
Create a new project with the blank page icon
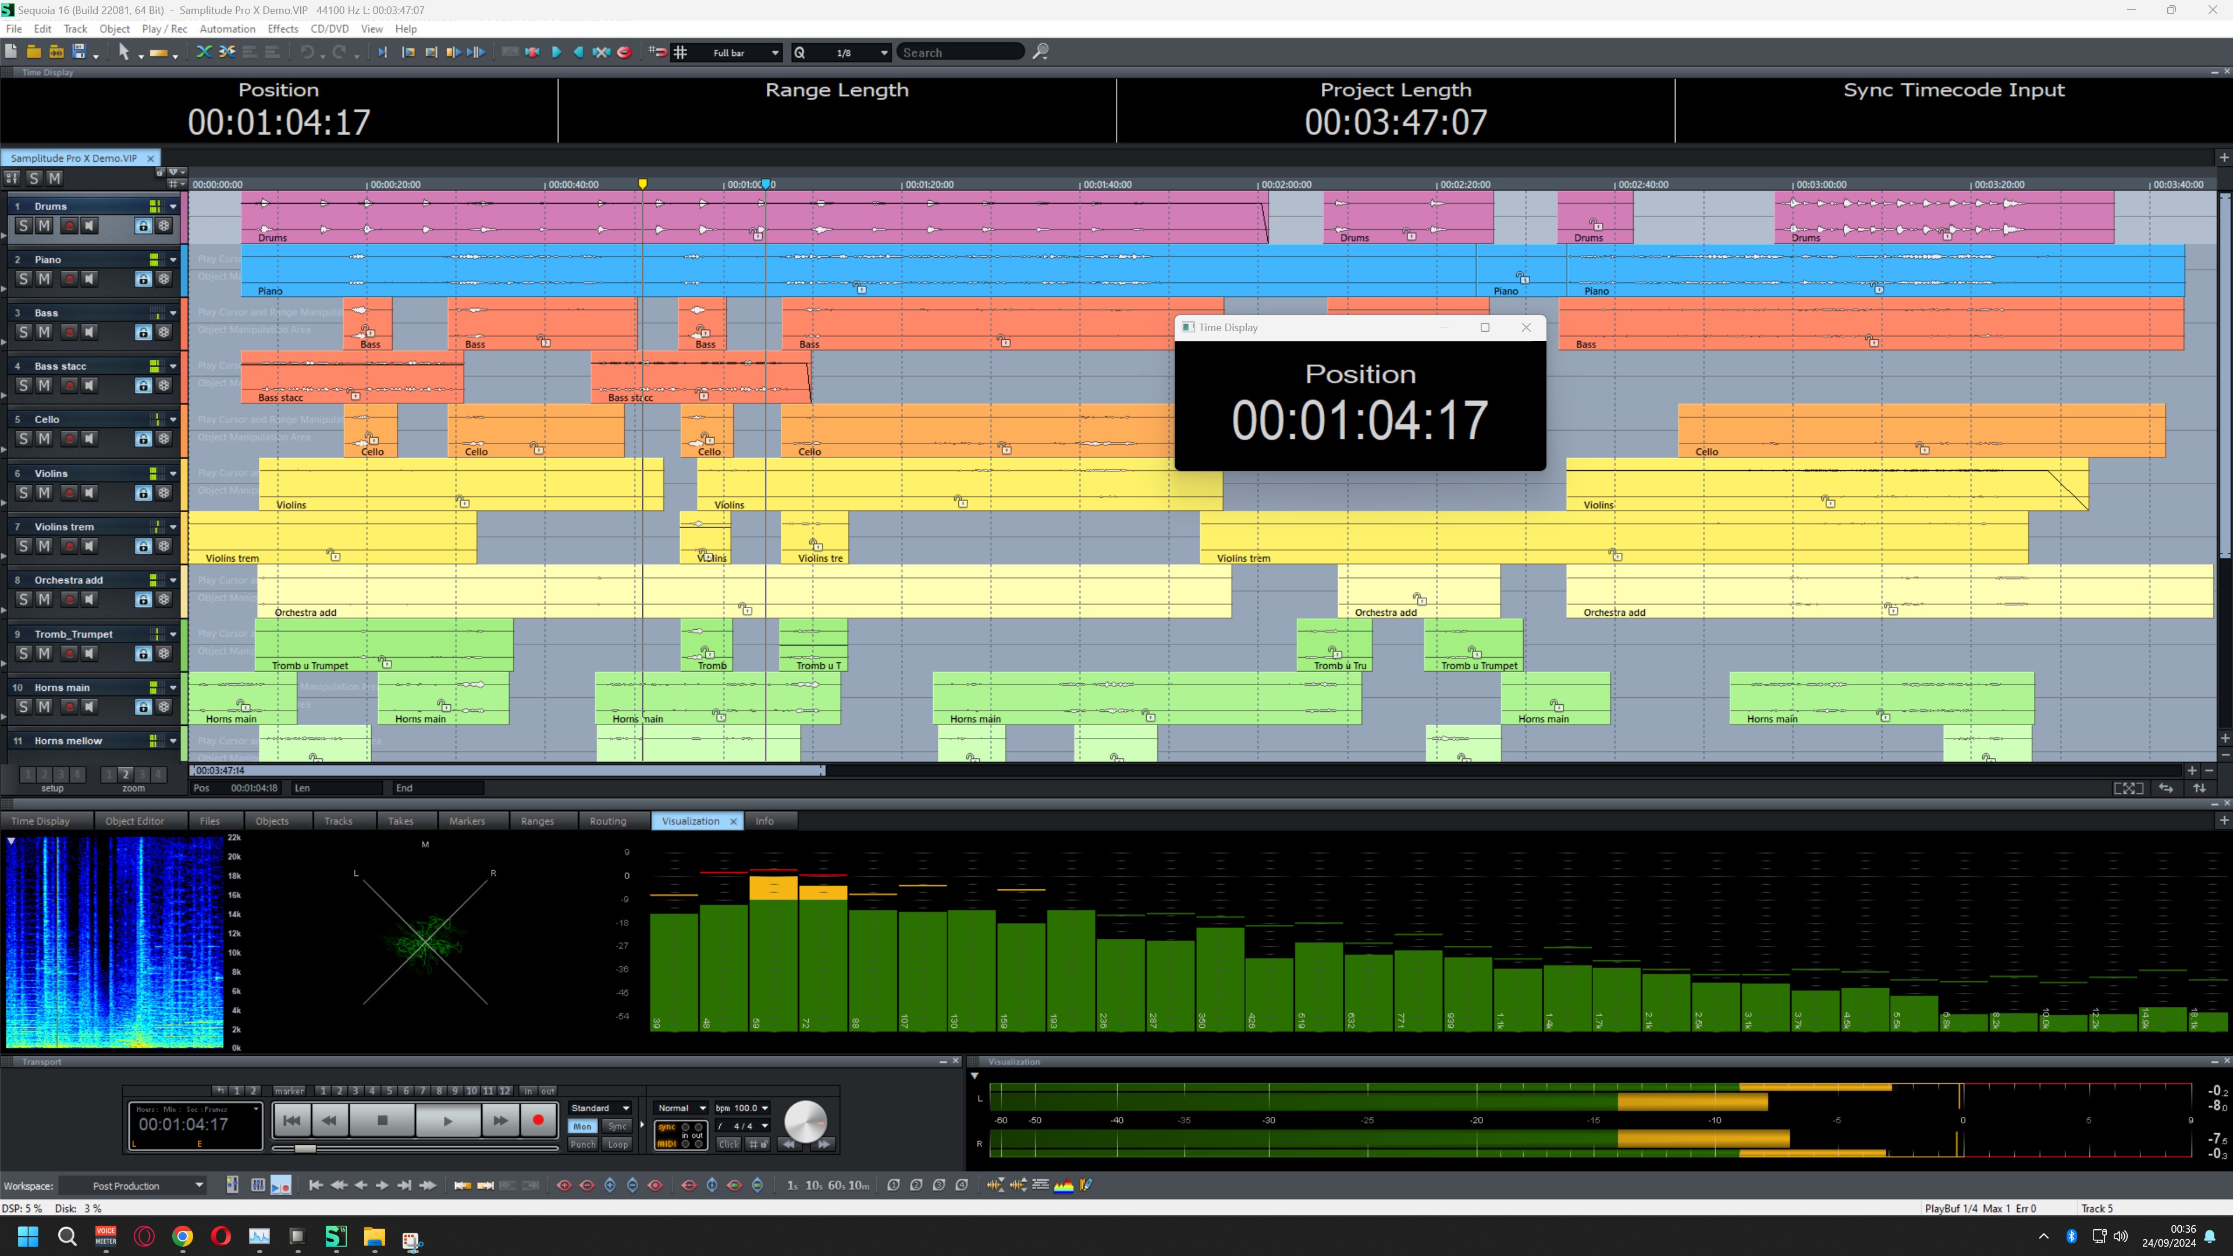coord(11,52)
